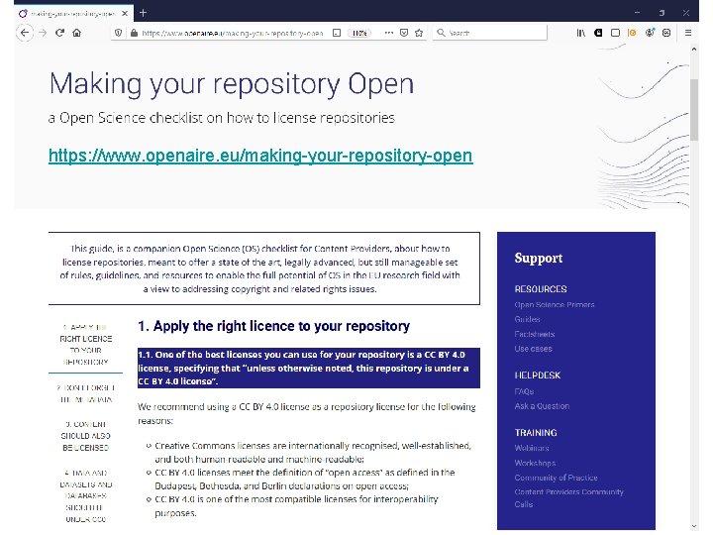Viewport: 713px width, 535px height.
Task: Click the "1. Apply the right licence" heading
Action: [x=273, y=326]
